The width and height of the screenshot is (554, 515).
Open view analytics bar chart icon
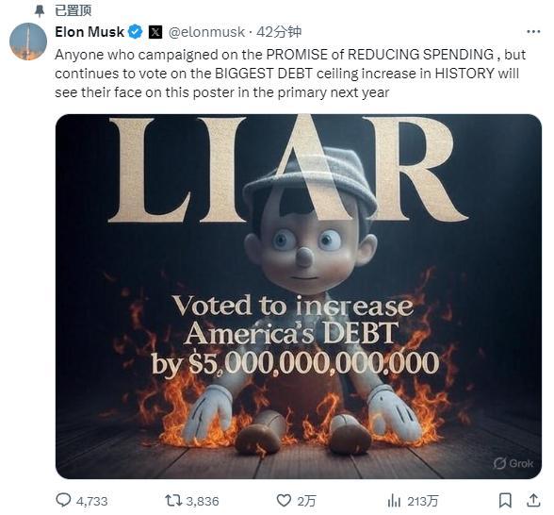(394, 501)
